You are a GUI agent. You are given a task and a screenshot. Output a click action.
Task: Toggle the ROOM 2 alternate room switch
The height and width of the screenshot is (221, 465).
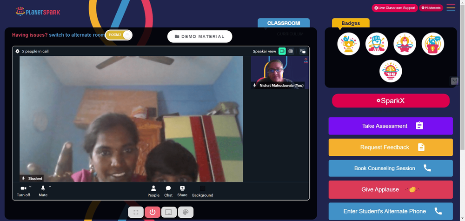click(119, 35)
